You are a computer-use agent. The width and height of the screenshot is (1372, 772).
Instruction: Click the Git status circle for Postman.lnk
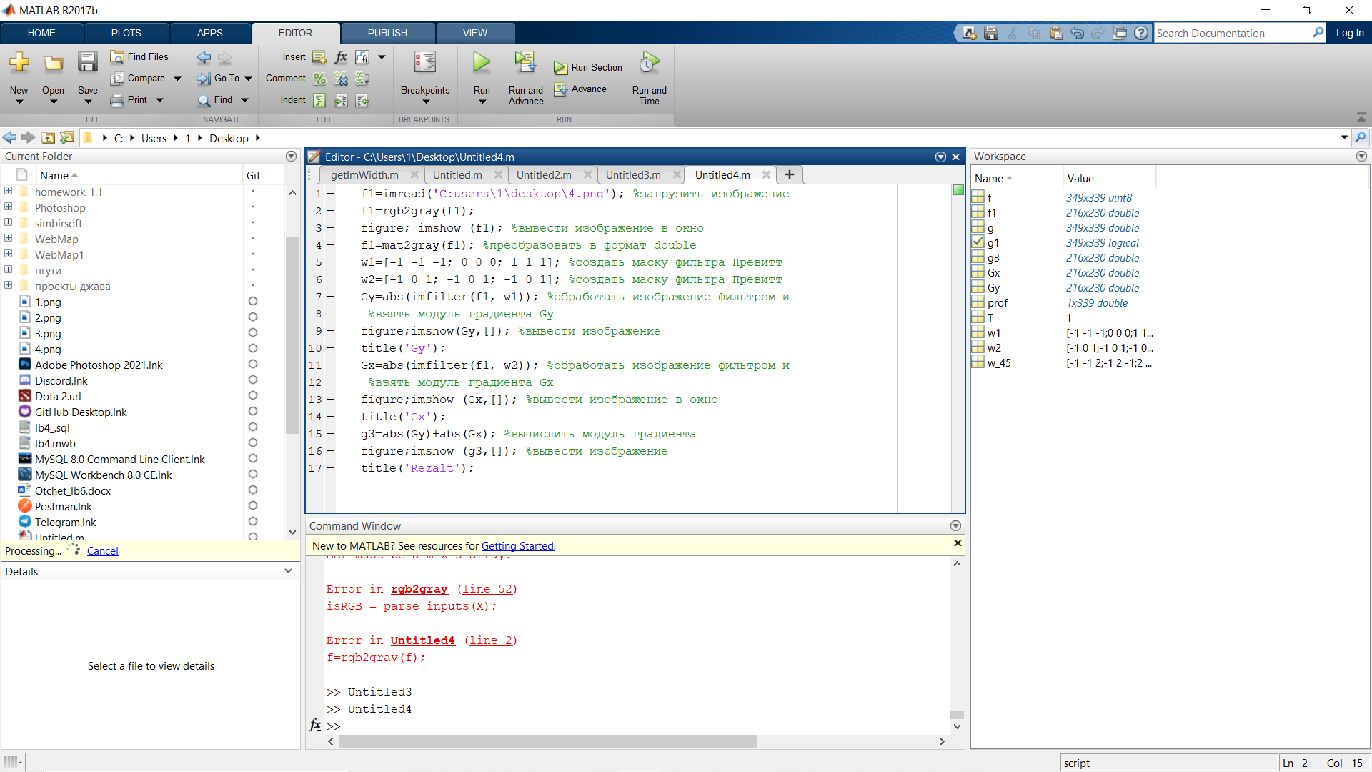pyautogui.click(x=253, y=506)
